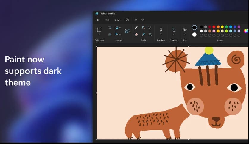Image resolution: width=249 pixels, height=144 pixels.
Task: Select Color 2 white circle
Action: (x=194, y=35)
